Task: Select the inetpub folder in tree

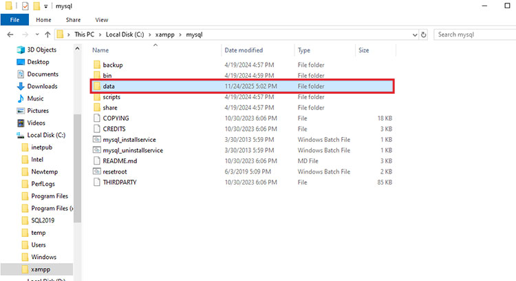Action: [x=41, y=147]
